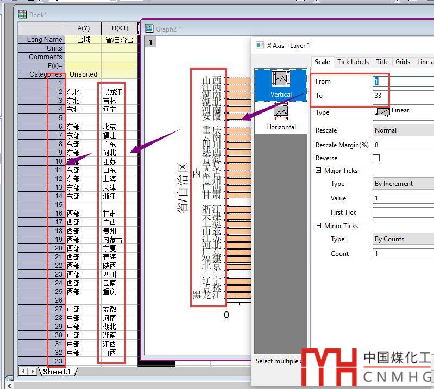434x389 pixels.
Task: Select the Vertical axis icon
Action: click(281, 83)
